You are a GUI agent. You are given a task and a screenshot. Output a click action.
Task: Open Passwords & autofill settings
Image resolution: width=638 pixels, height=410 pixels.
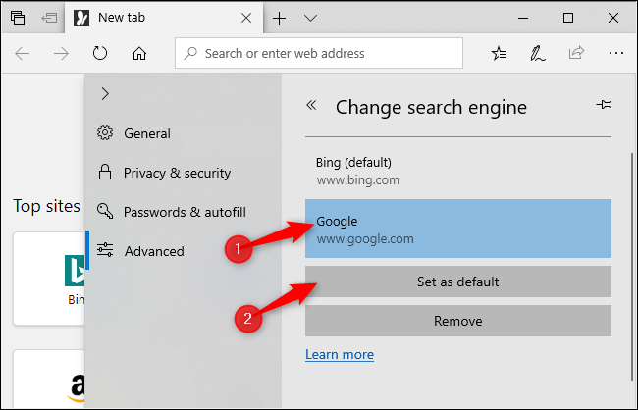[x=184, y=212]
